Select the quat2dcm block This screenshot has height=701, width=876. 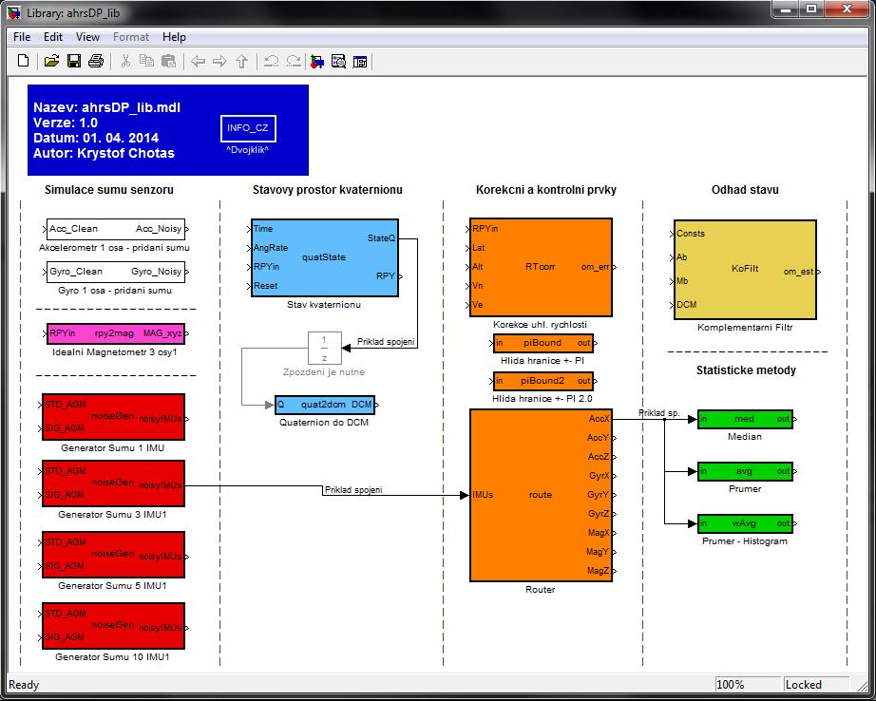click(325, 405)
